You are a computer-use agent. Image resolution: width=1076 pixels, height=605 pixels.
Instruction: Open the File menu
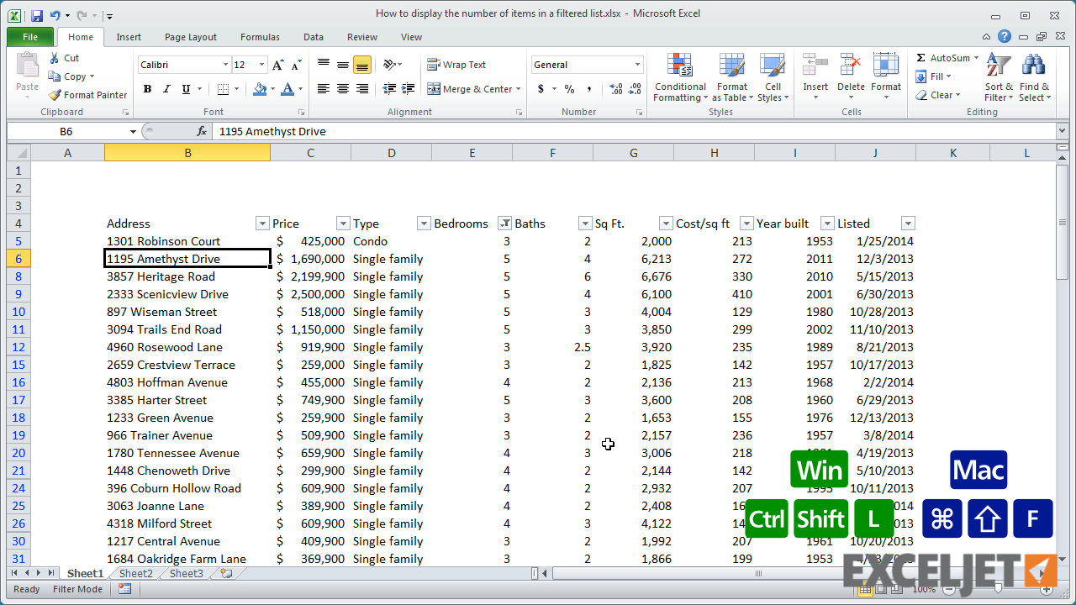click(29, 37)
